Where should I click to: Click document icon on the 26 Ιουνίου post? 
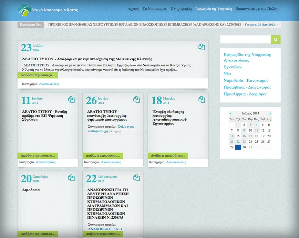(x=137, y=99)
